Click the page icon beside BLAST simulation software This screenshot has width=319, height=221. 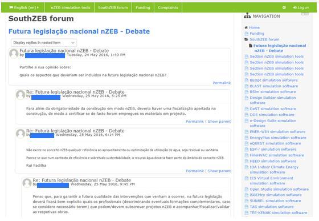247,86
